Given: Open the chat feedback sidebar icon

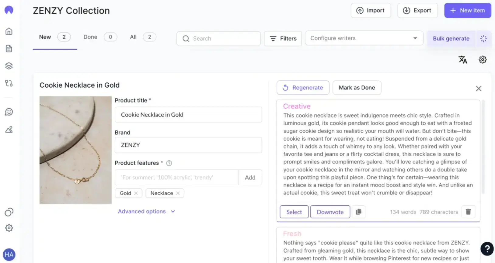Looking at the screenshot, I should tap(9, 112).
